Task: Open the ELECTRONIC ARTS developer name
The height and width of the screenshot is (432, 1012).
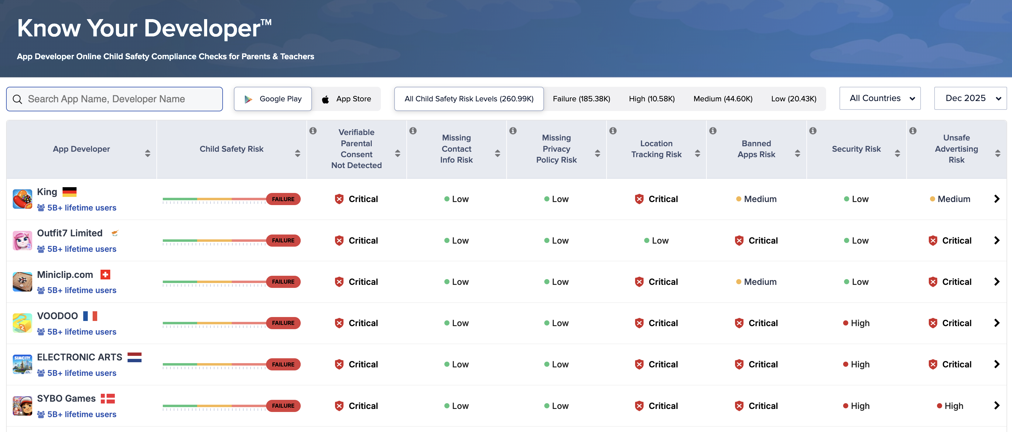Action: pyautogui.click(x=79, y=357)
